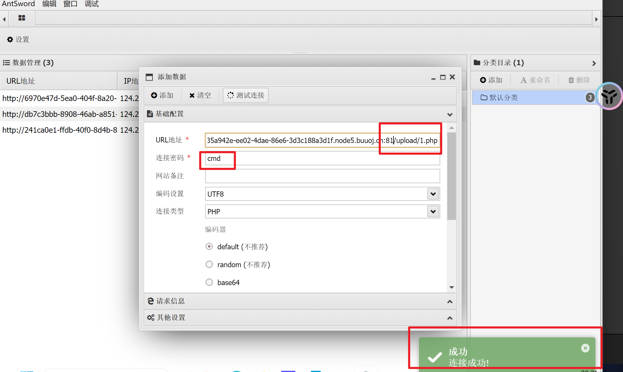Click the 添加数据 dialog window icon
The height and width of the screenshot is (372, 623).
click(149, 77)
